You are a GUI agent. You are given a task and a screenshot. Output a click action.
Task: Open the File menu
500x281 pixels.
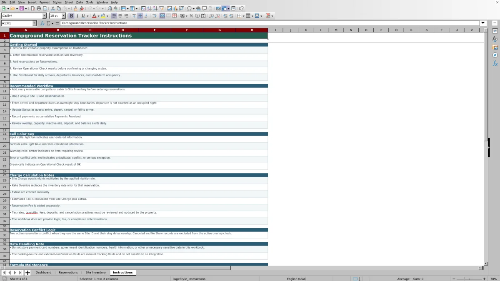coord(4,2)
